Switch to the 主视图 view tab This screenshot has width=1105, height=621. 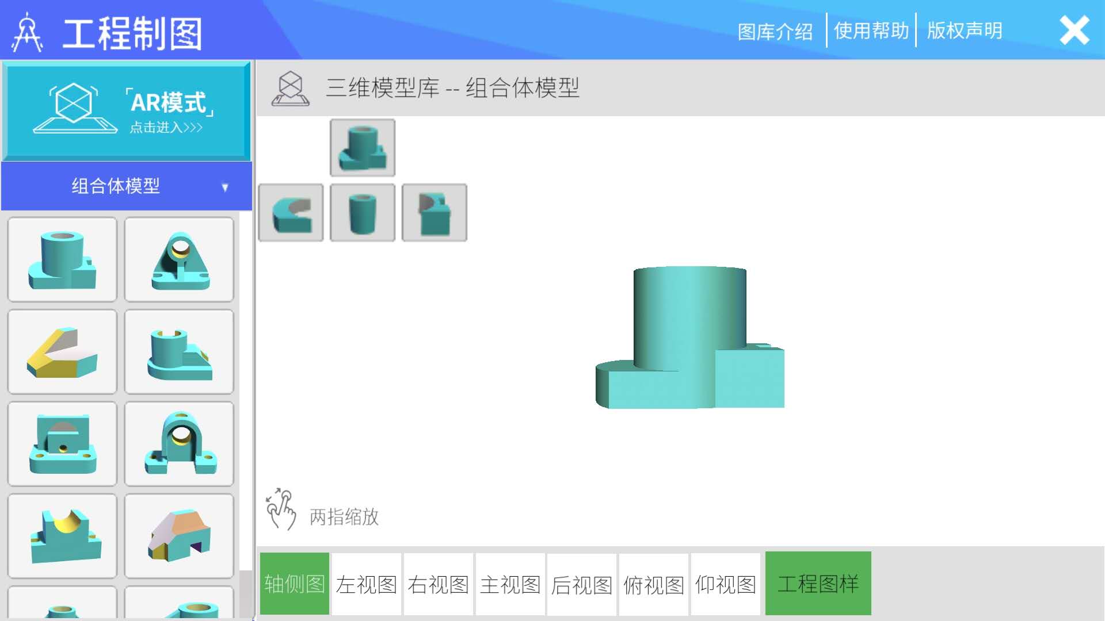point(509,583)
